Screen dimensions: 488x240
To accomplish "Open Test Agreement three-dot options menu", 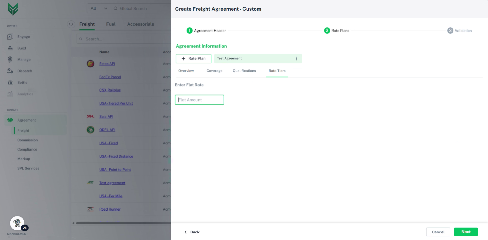I will coord(296,58).
